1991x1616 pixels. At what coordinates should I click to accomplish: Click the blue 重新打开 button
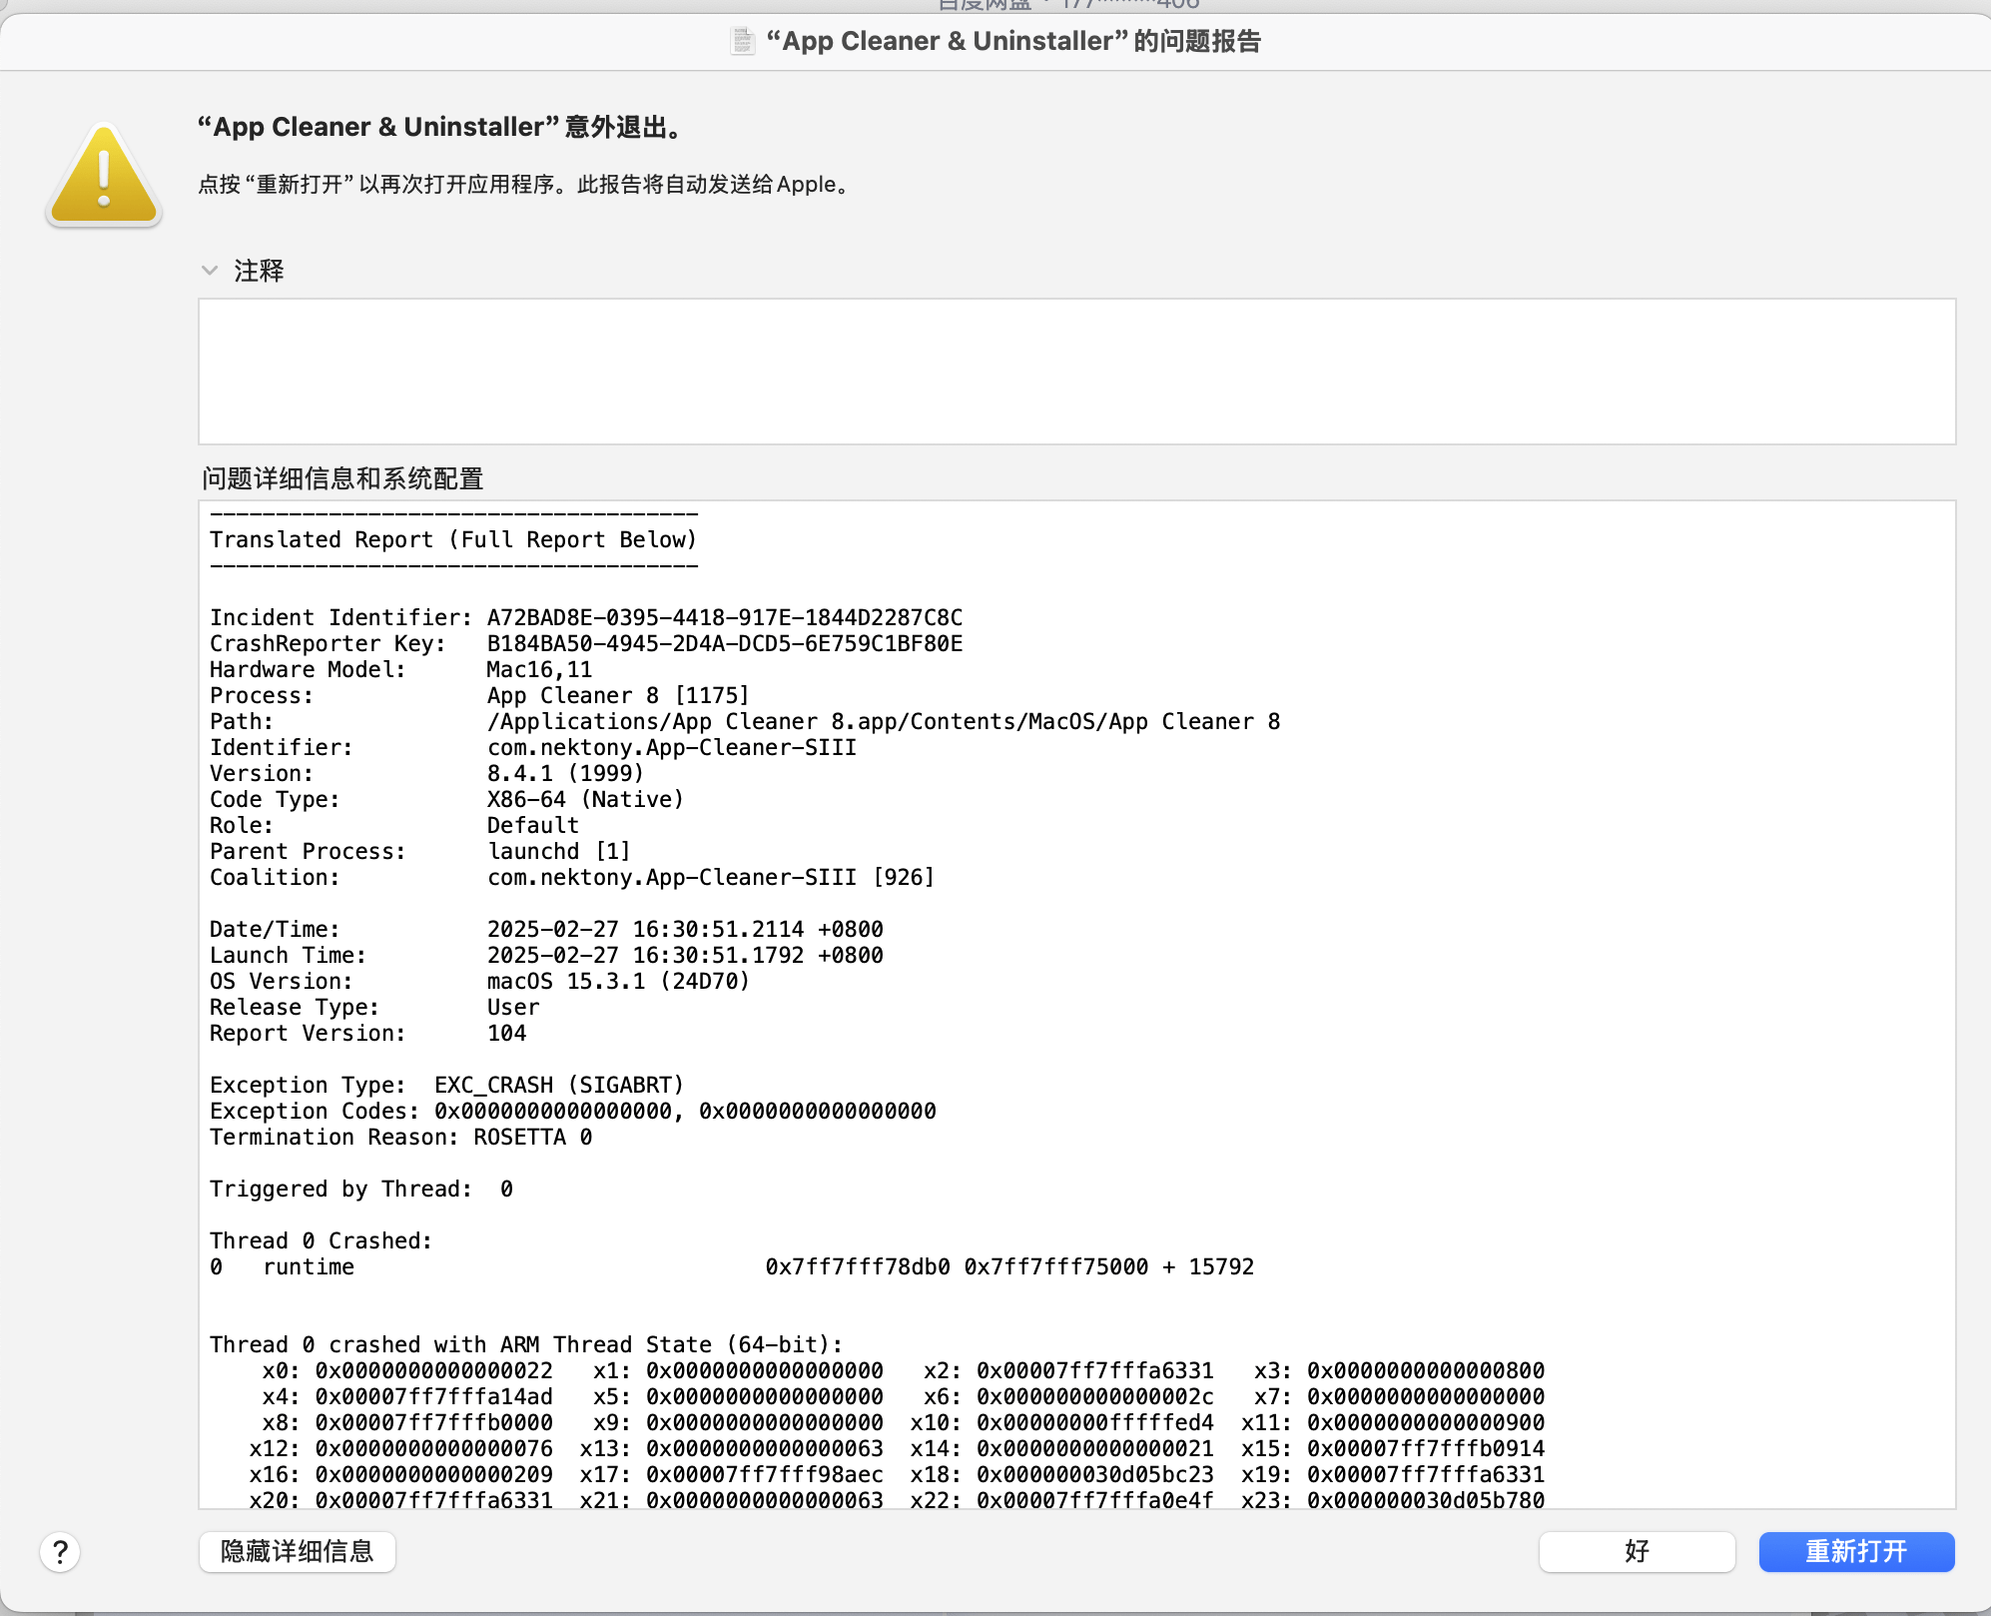click(1855, 1551)
